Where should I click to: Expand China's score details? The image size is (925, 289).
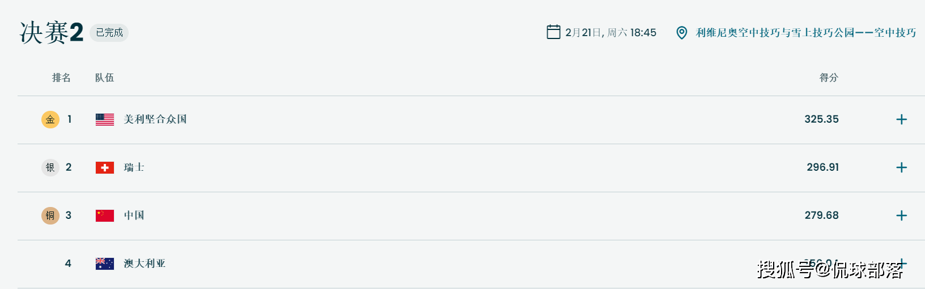(901, 215)
